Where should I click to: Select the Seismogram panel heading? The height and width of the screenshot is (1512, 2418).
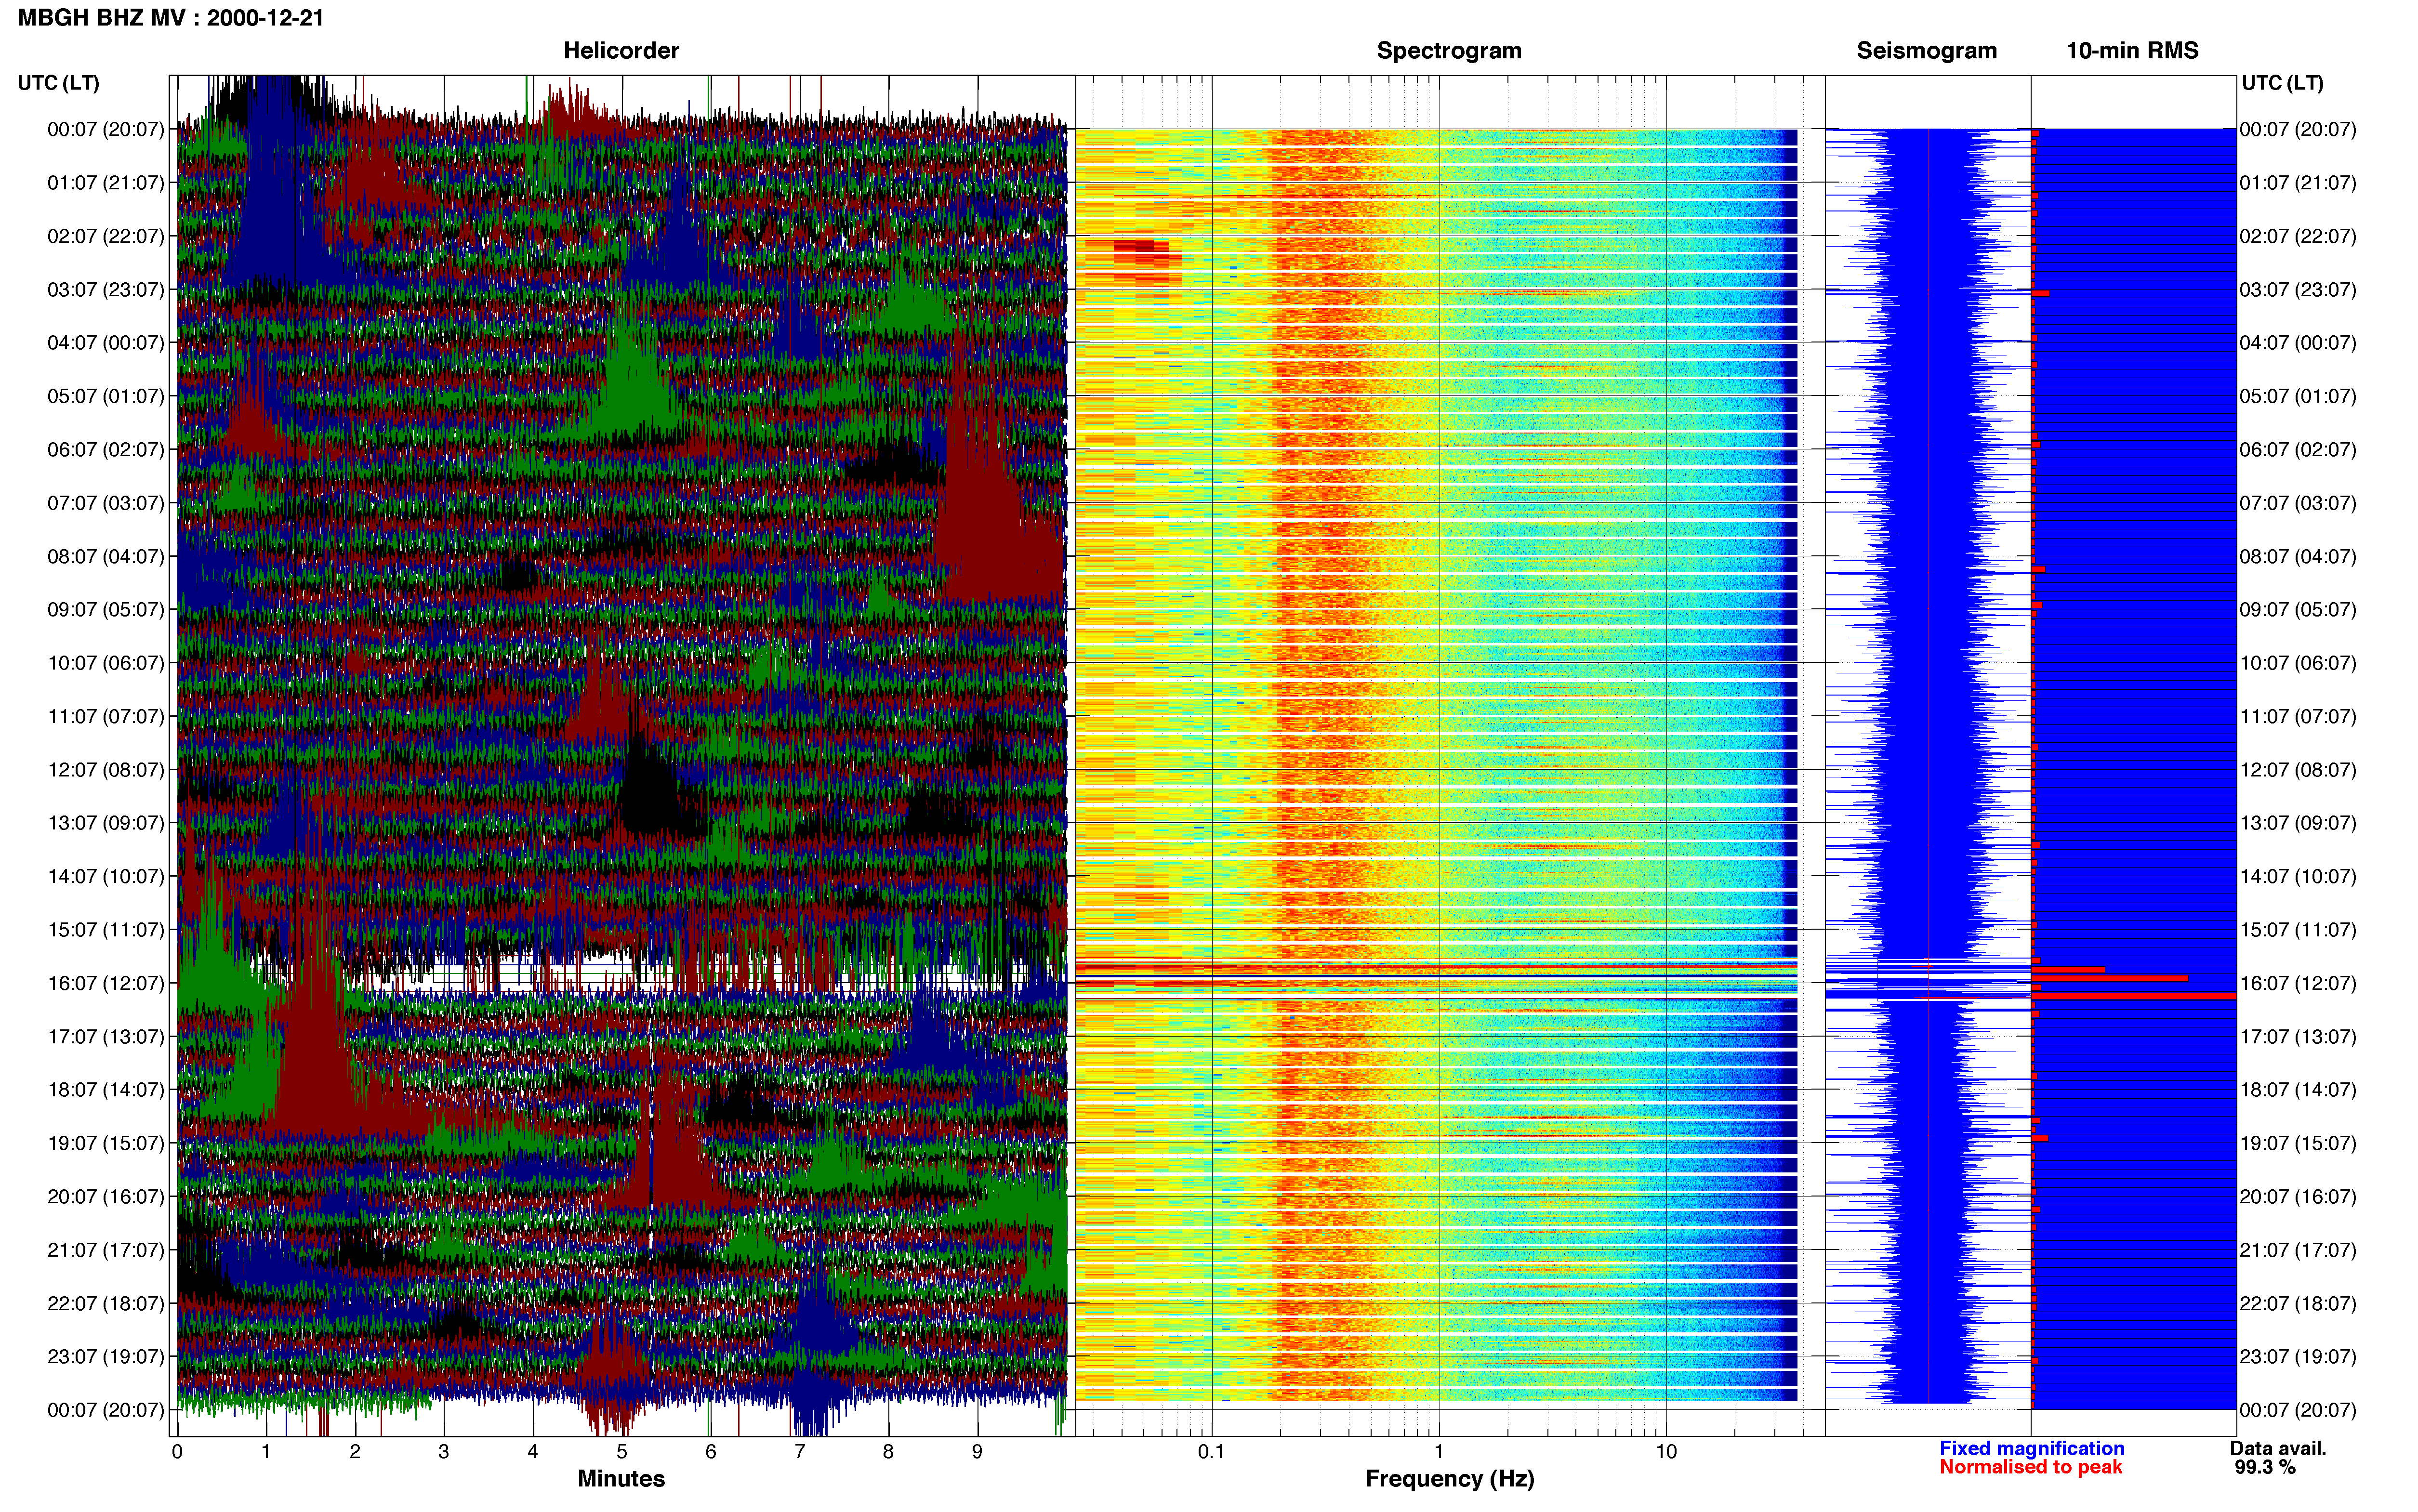[x=1926, y=50]
